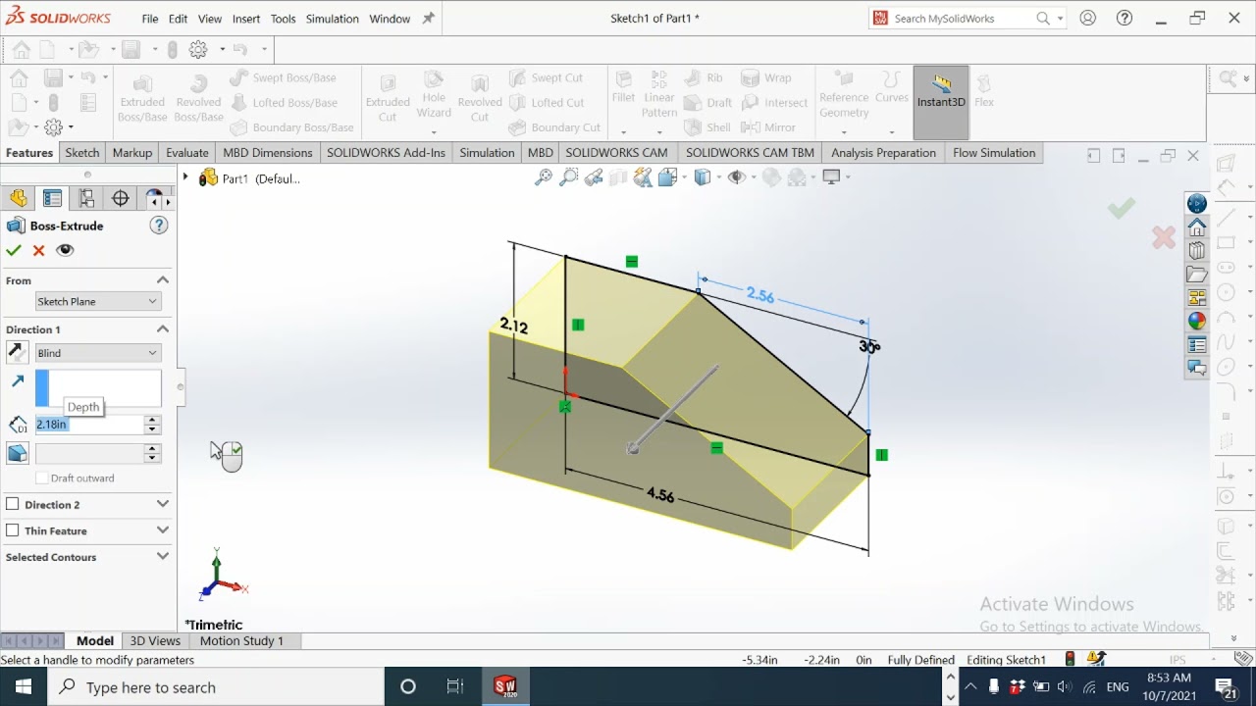Open the notification center icon

pos(1226,686)
